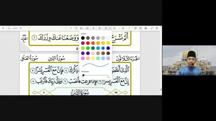Open the page view options
This screenshot has height=121, width=216.
tap(87, 28)
